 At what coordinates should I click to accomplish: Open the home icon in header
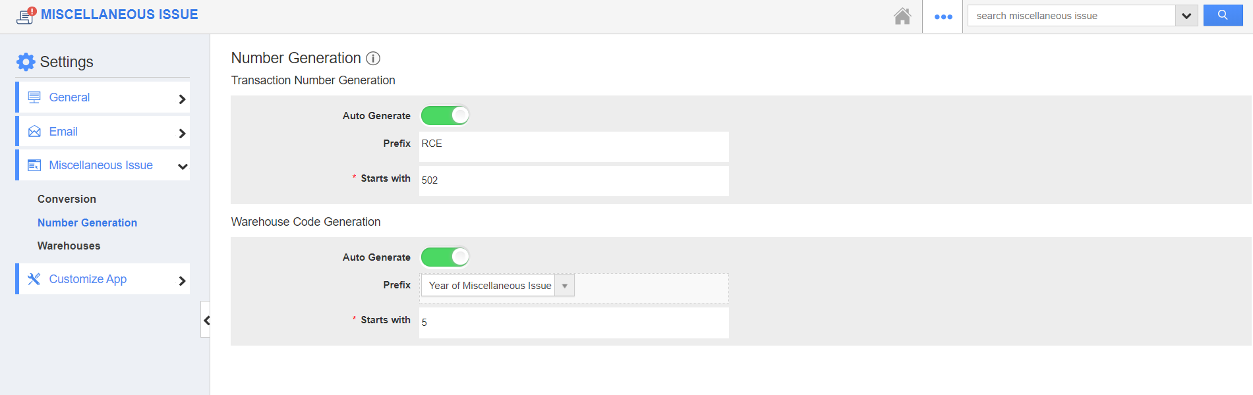pyautogui.click(x=902, y=16)
